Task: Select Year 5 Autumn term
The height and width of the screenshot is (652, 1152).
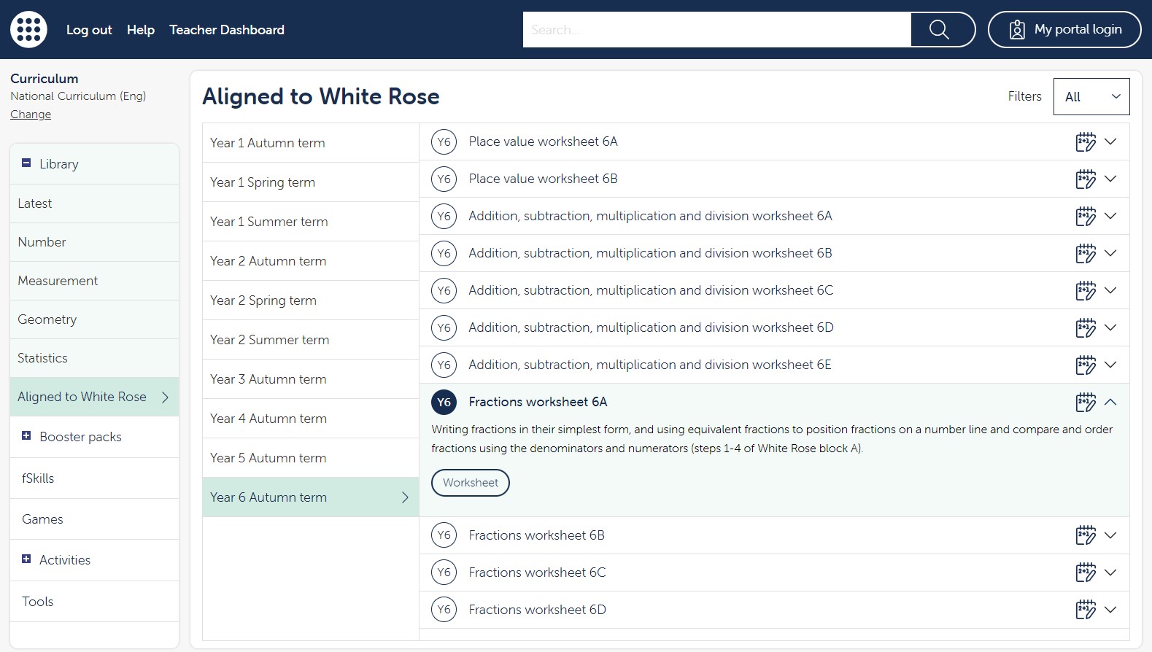Action: 311,458
